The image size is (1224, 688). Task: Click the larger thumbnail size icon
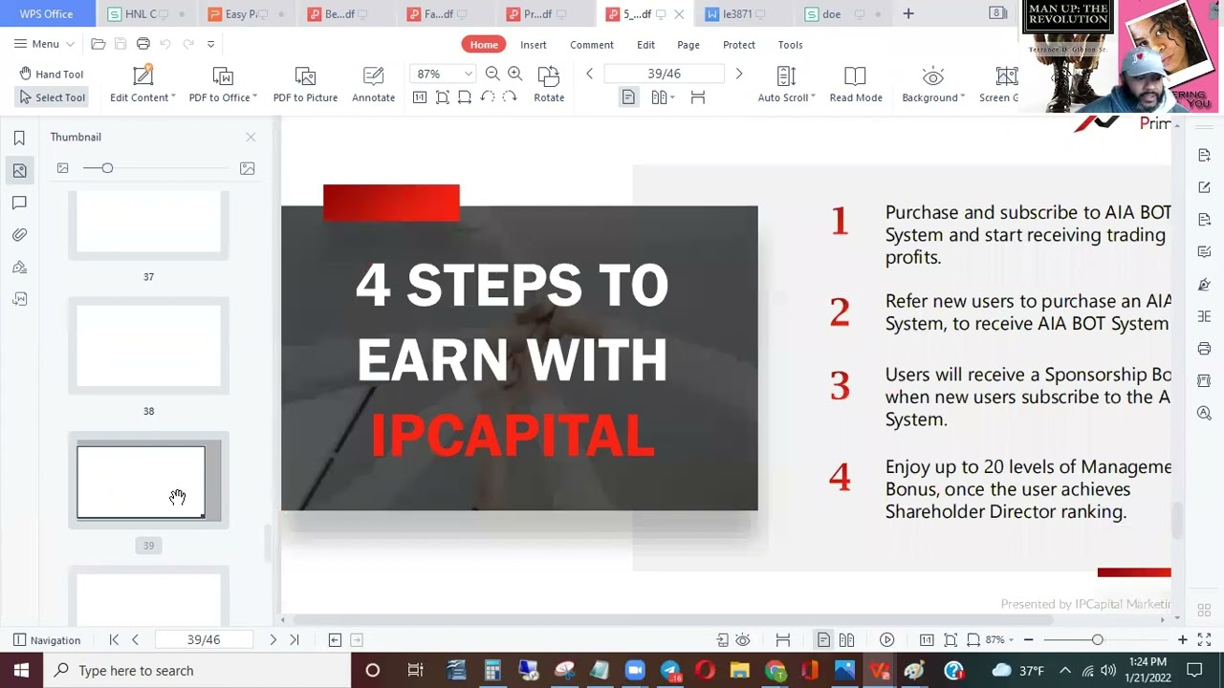(x=247, y=168)
